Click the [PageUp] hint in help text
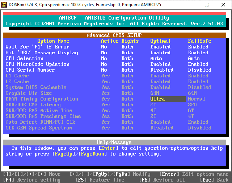The width and height of the screenshot is (232, 183). tap(63, 154)
